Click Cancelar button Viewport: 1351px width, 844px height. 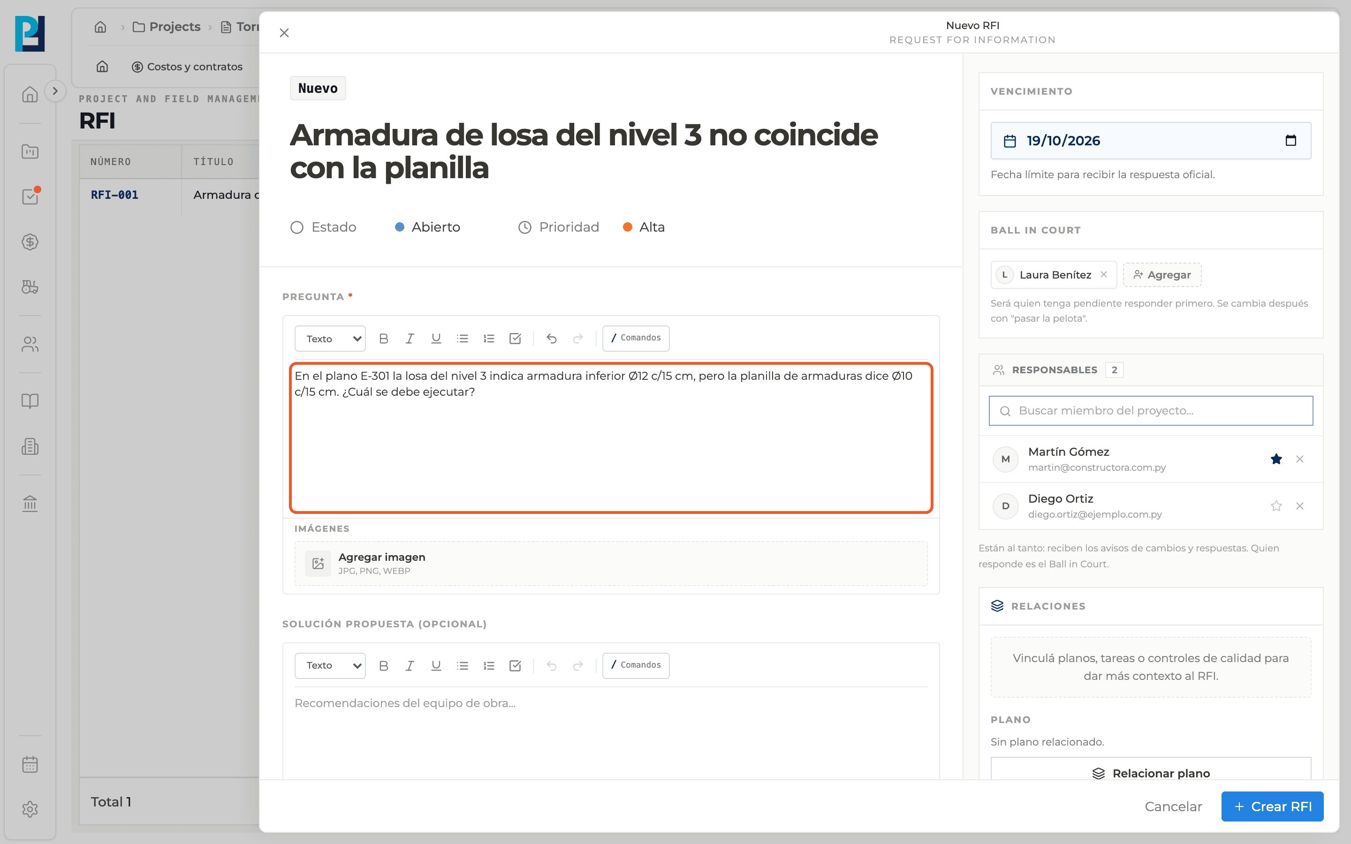(x=1174, y=806)
